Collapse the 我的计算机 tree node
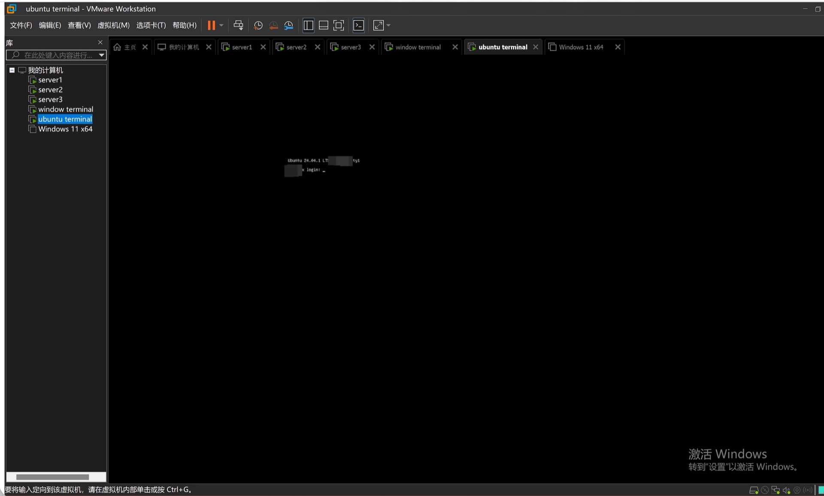This screenshot has width=824, height=496. (x=12, y=70)
